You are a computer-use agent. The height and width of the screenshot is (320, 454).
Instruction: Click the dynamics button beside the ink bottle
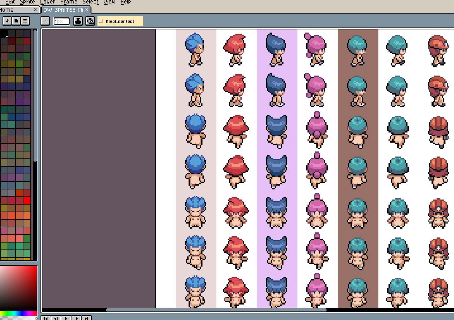pos(90,21)
